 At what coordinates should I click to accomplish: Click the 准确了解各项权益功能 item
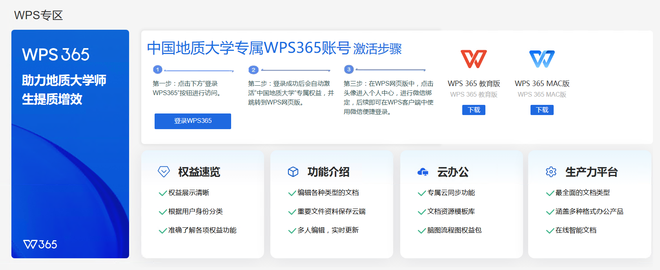(x=202, y=230)
